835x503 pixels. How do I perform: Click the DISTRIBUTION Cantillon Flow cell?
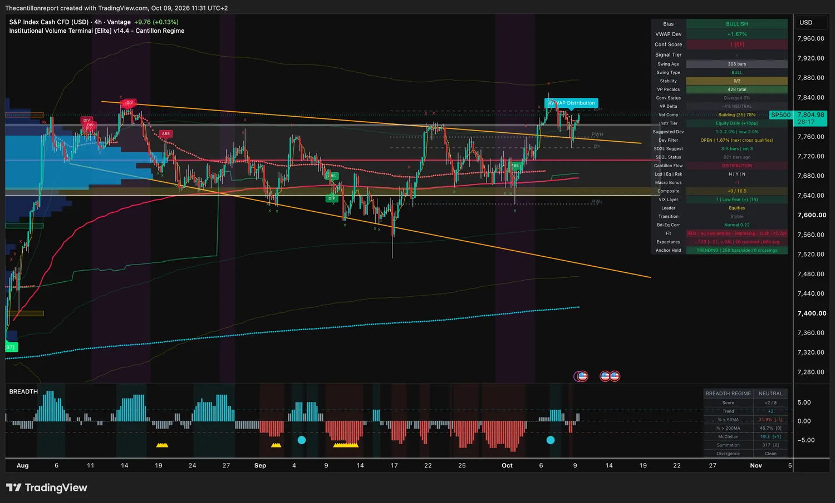tap(736, 166)
